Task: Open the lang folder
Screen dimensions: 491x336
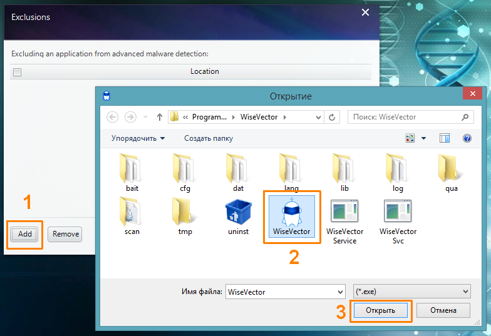Action: tap(292, 173)
